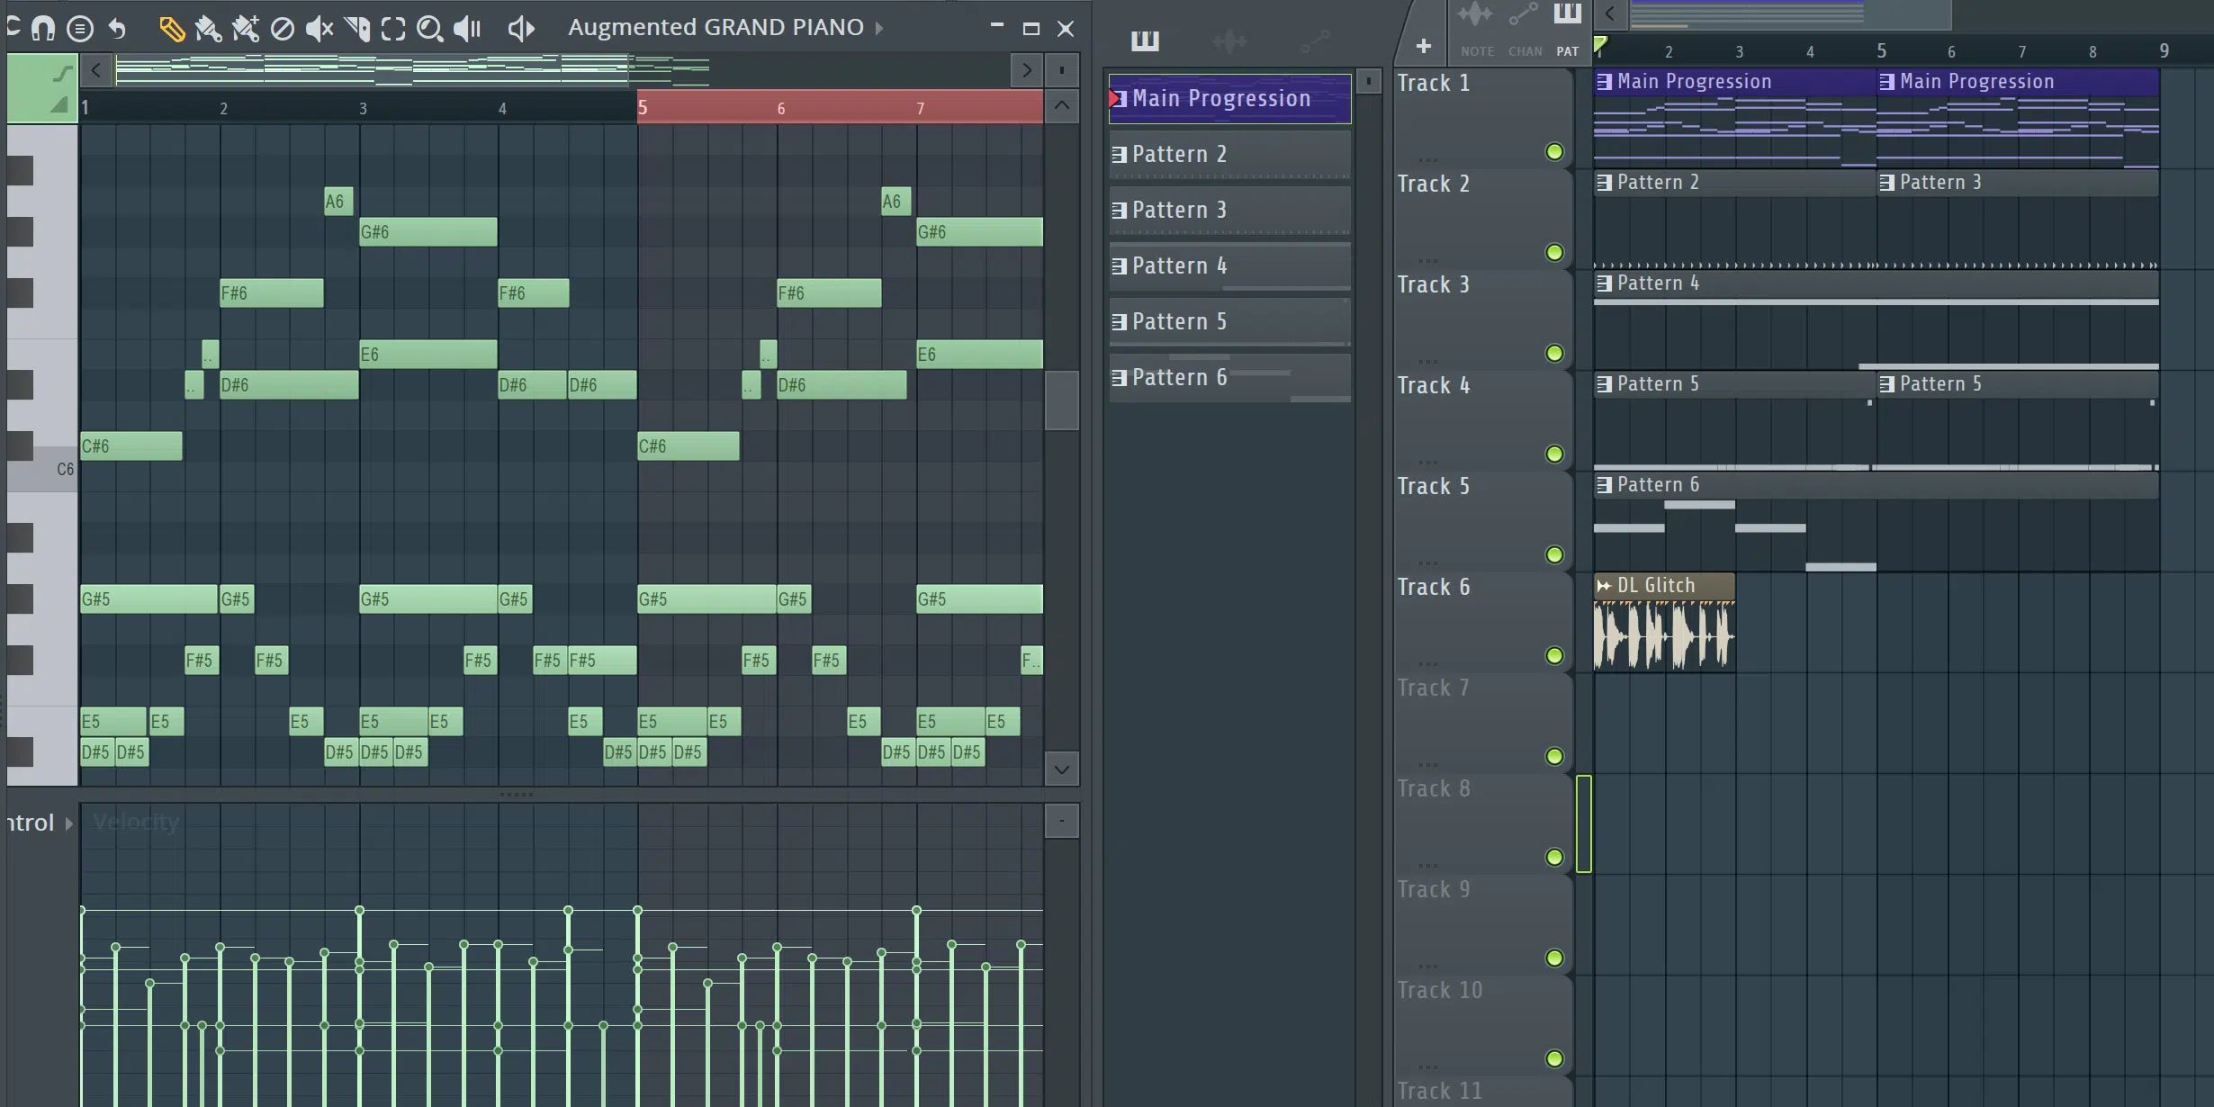
Task: Open the stamp tool menu icon
Action: tap(80, 28)
